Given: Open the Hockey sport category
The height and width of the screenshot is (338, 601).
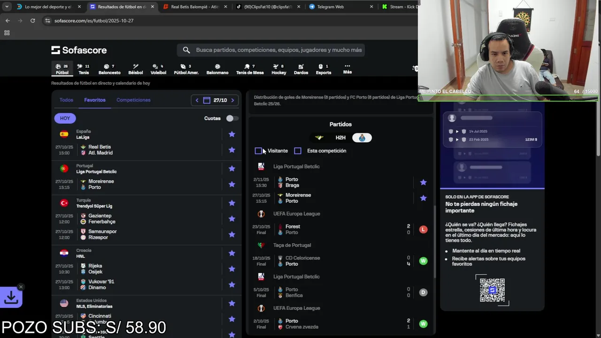Looking at the screenshot, I should click(278, 69).
